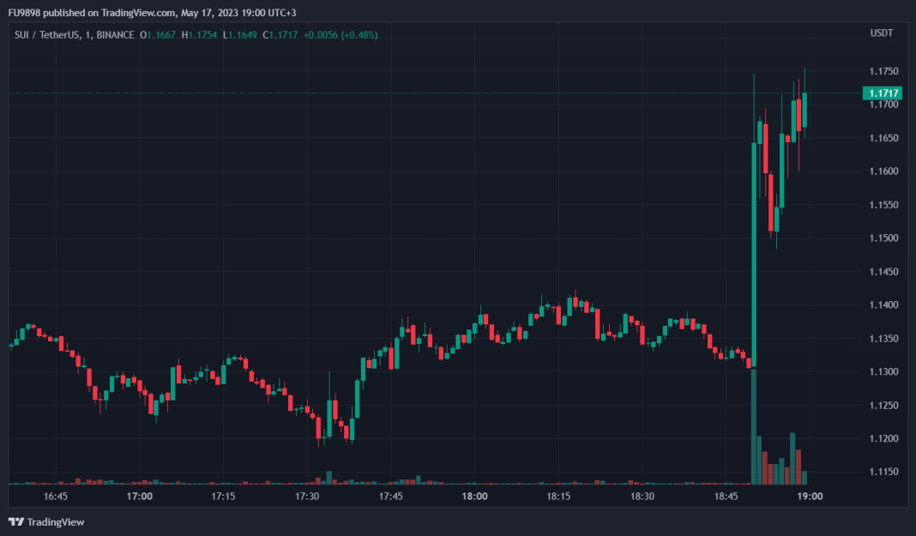
Task: Click the 1.1150 price scale label
Action: pos(882,473)
